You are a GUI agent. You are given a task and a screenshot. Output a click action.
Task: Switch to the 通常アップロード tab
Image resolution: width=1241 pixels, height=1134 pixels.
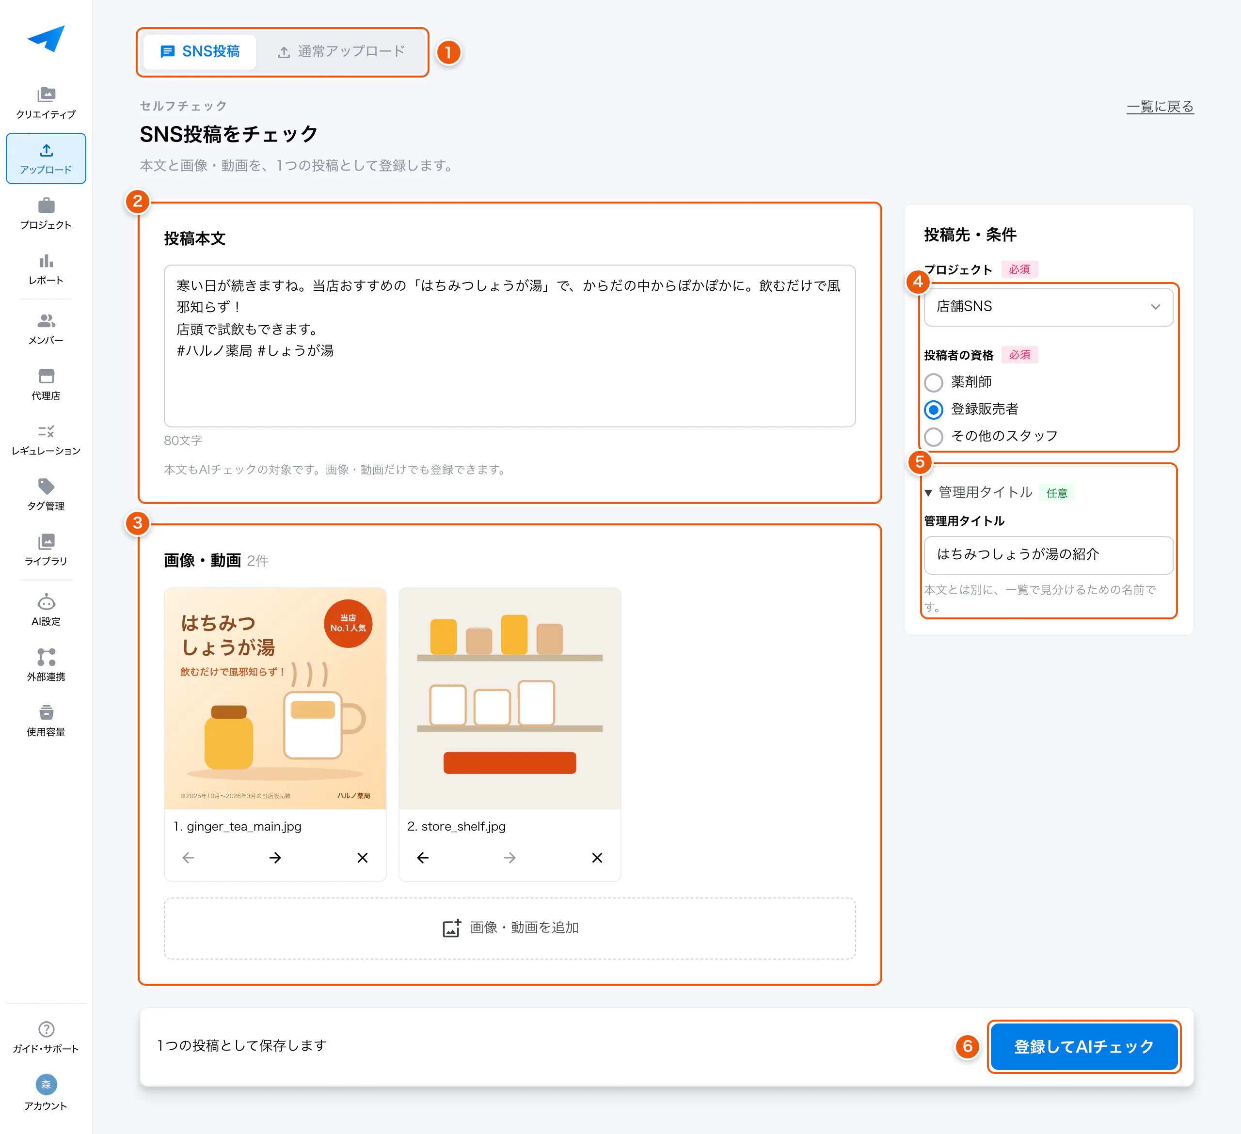pos(342,52)
